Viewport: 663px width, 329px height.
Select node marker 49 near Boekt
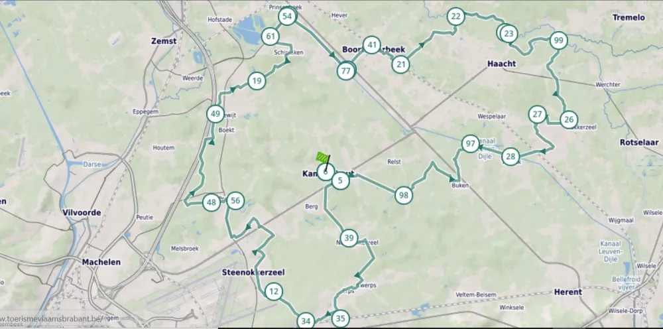[x=215, y=114]
